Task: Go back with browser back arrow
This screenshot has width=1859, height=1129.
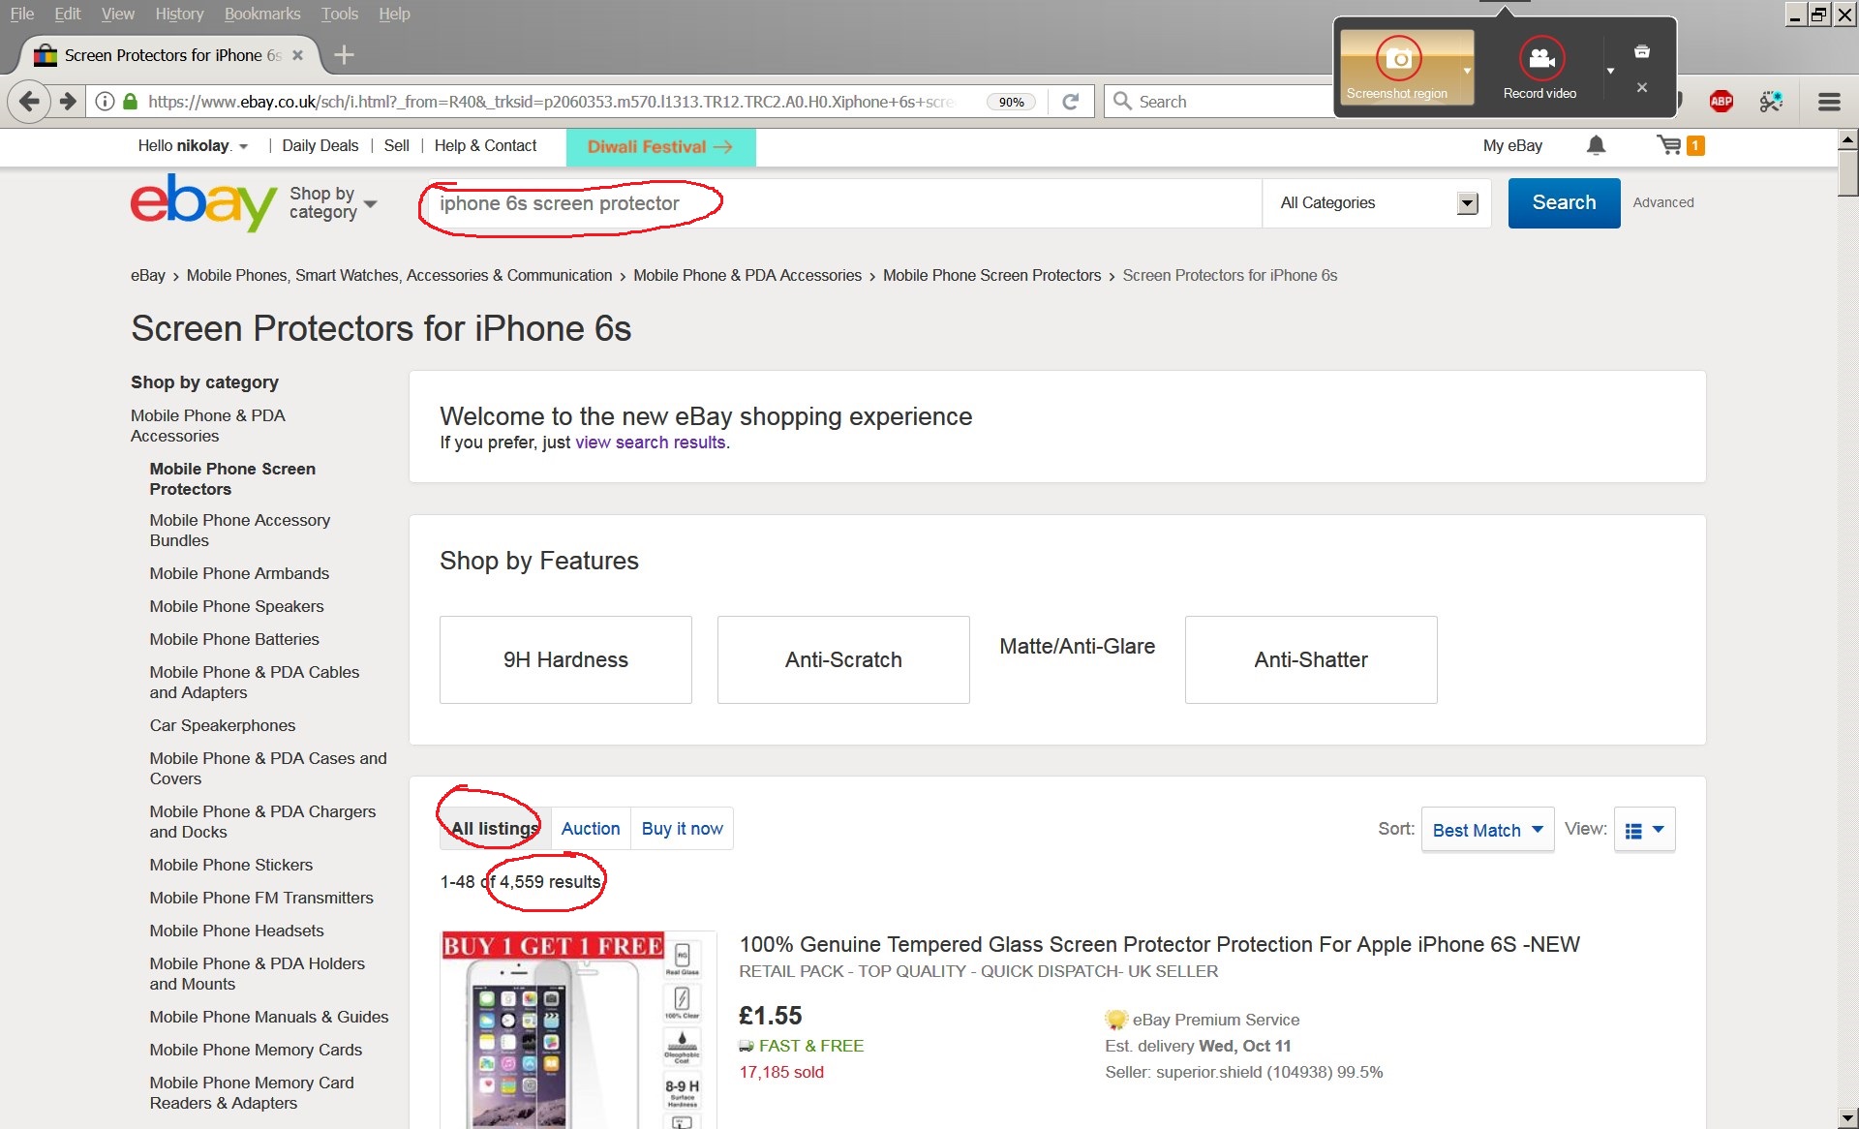Action: click(29, 101)
